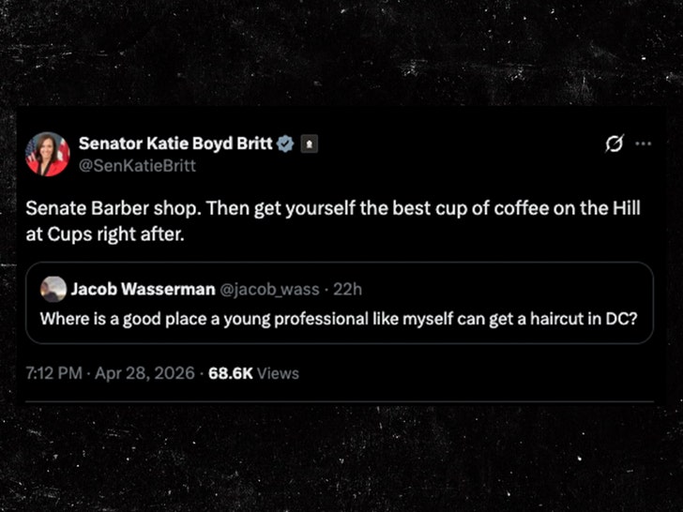This screenshot has height=512, width=683.
Task: Click Jacob Wasserman's small avatar
Action: click(53, 287)
